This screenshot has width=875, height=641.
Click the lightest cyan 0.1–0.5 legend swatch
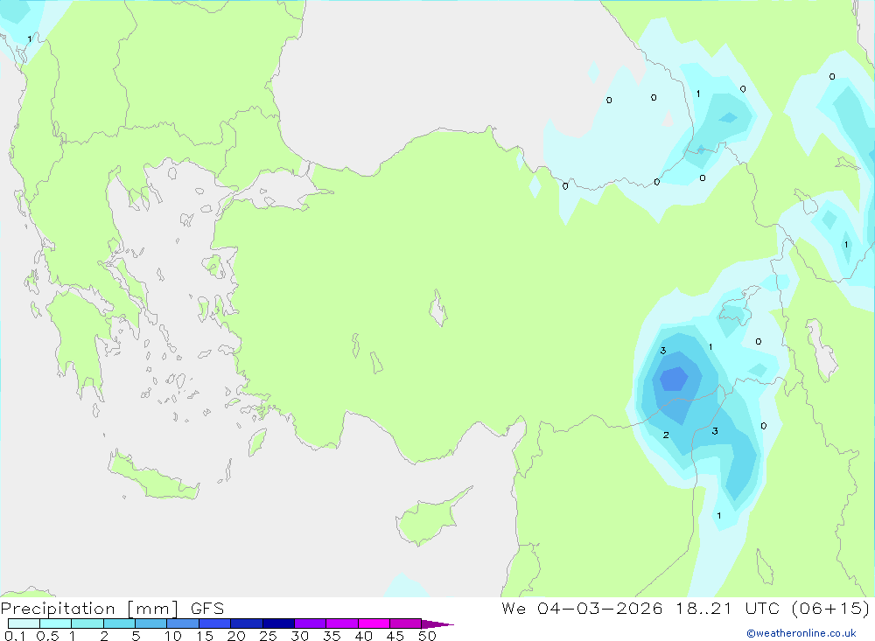point(24,624)
